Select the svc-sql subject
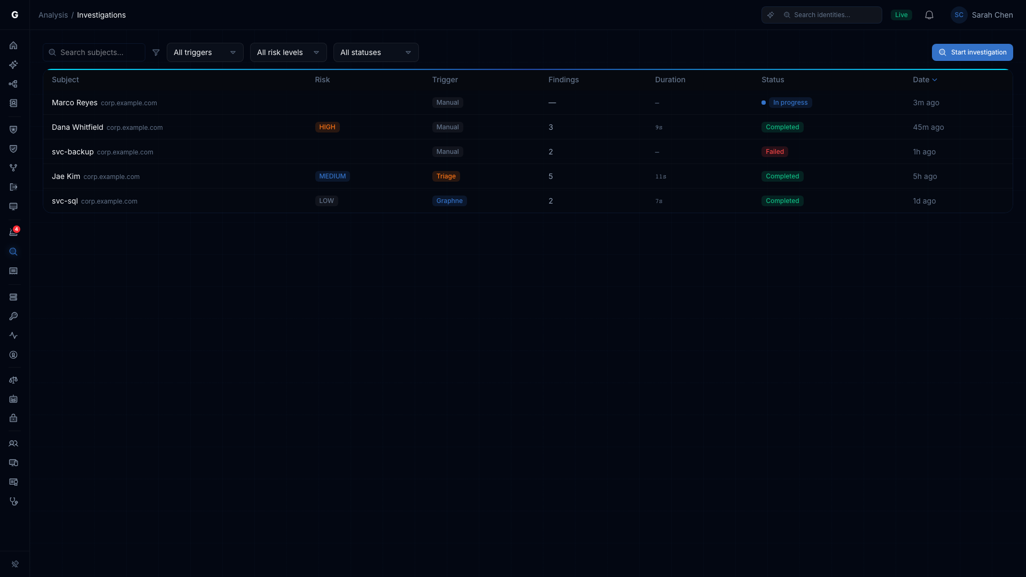The width and height of the screenshot is (1026, 577). coord(65,201)
